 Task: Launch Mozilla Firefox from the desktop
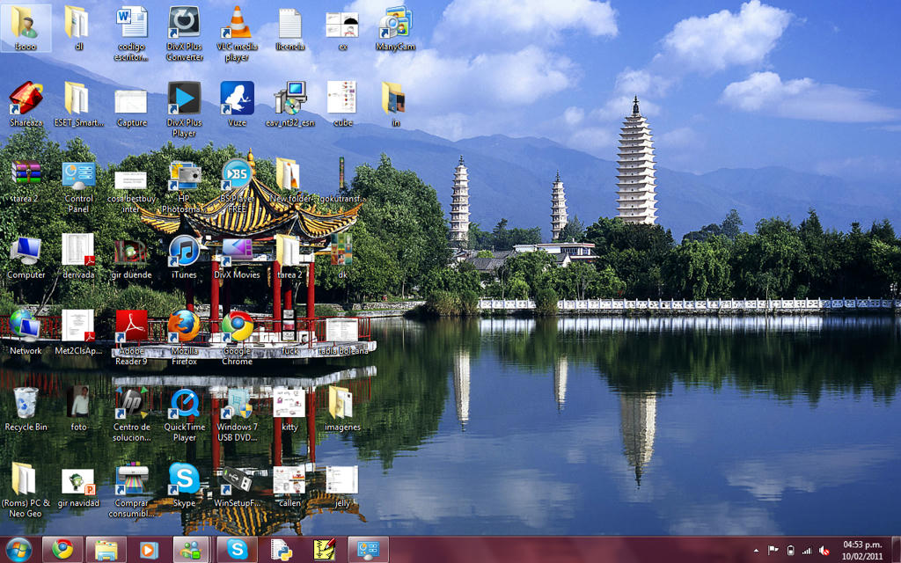pyautogui.click(x=184, y=327)
